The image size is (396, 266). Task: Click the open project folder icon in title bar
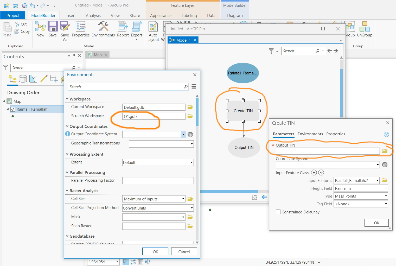16,5
